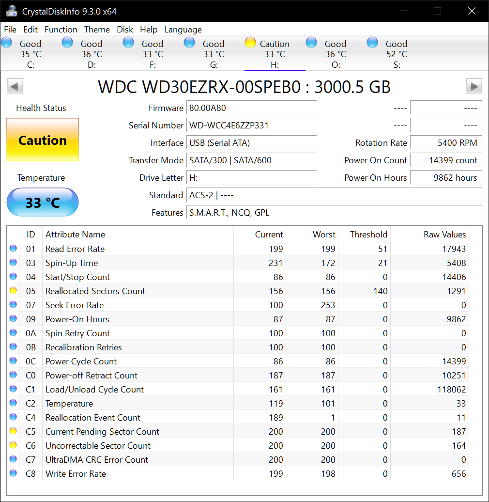Image resolution: width=489 pixels, height=502 pixels.
Task: Click the yellow dot of Uncorrectable Sector Count
Action: point(13,445)
